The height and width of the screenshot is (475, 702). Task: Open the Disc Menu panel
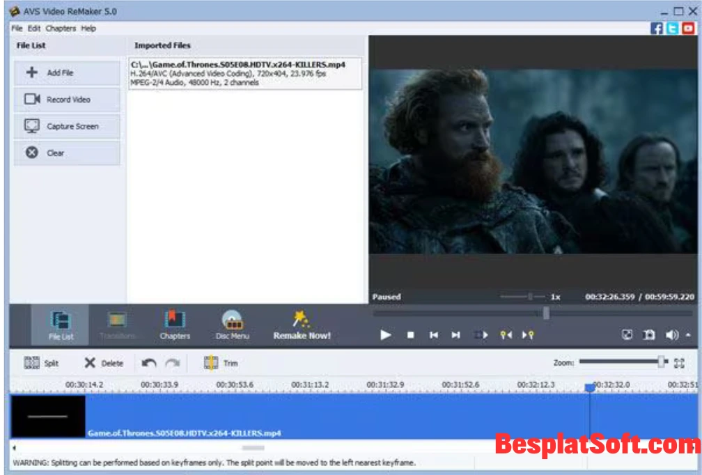coord(232,325)
